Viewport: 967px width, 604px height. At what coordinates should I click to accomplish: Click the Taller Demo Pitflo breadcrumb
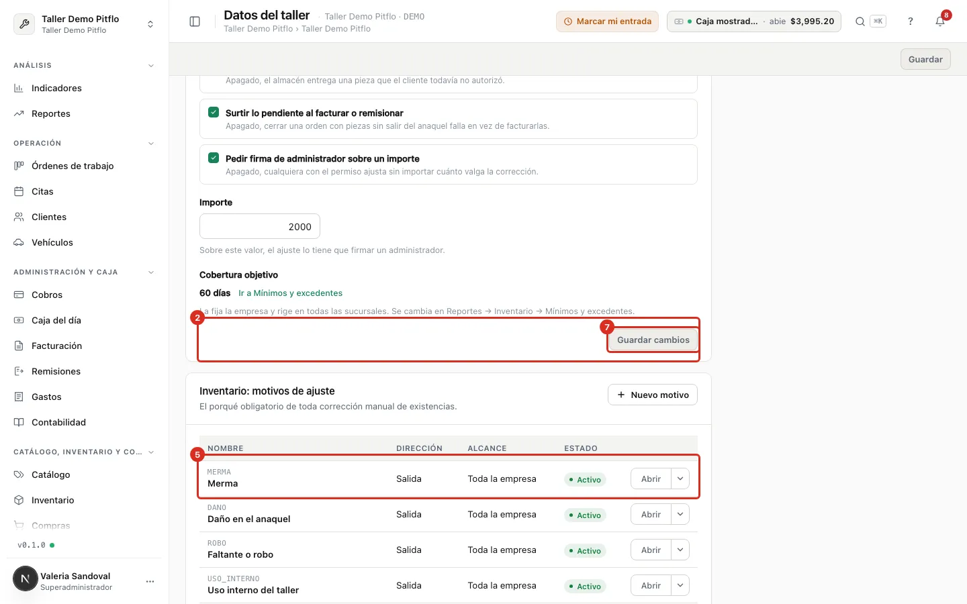coord(258,29)
